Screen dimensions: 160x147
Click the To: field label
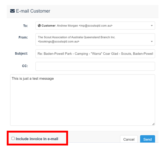[x=25, y=26]
